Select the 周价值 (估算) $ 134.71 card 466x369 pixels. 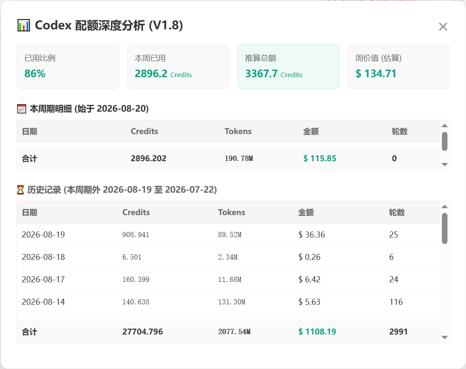tap(399, 66)
